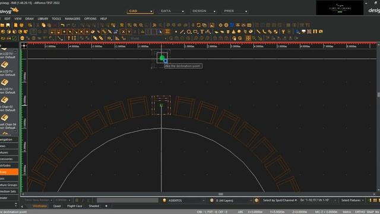Toggle the intersection snap button
This screenshot has width=380, height=214.
[x=81, y=32]
